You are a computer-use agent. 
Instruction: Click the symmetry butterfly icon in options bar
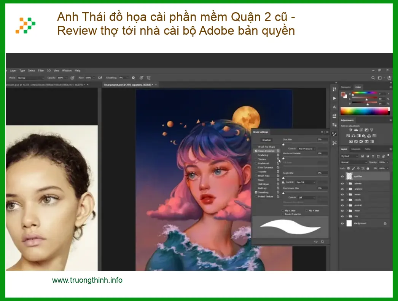(x=149, y=78)
